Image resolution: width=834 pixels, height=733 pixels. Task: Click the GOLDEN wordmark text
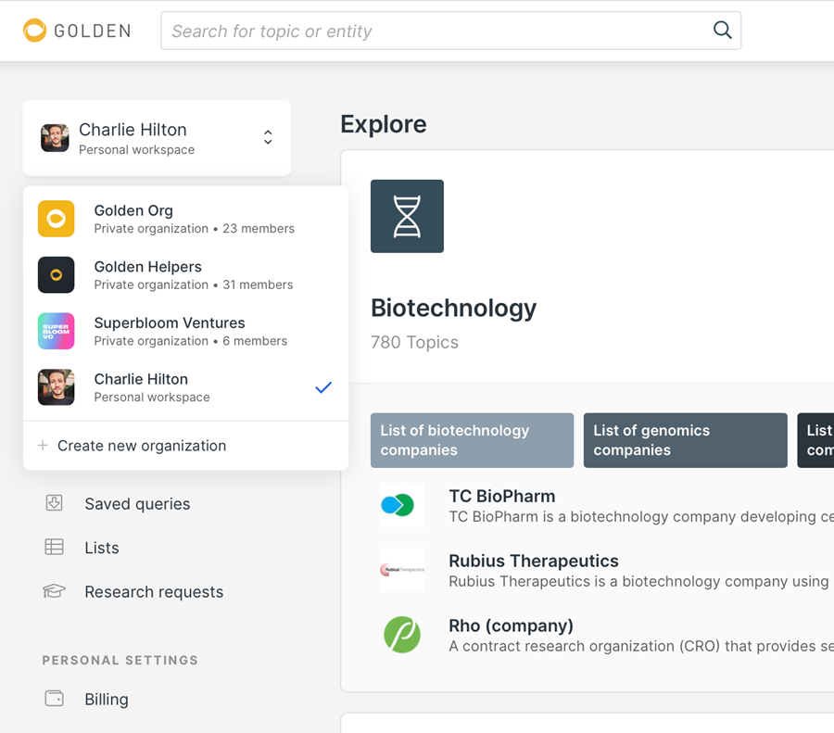[93, 31]
